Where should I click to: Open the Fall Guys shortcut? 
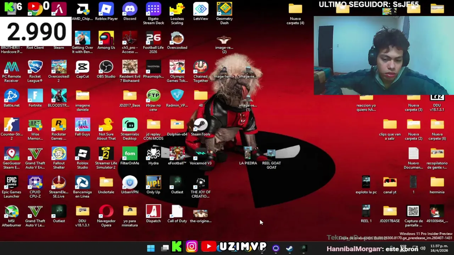[x=82, y=127]
